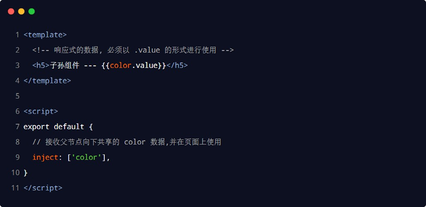Click the comment on line 8
The height and width of the screenshot is (207, 426).
[127, 142]
